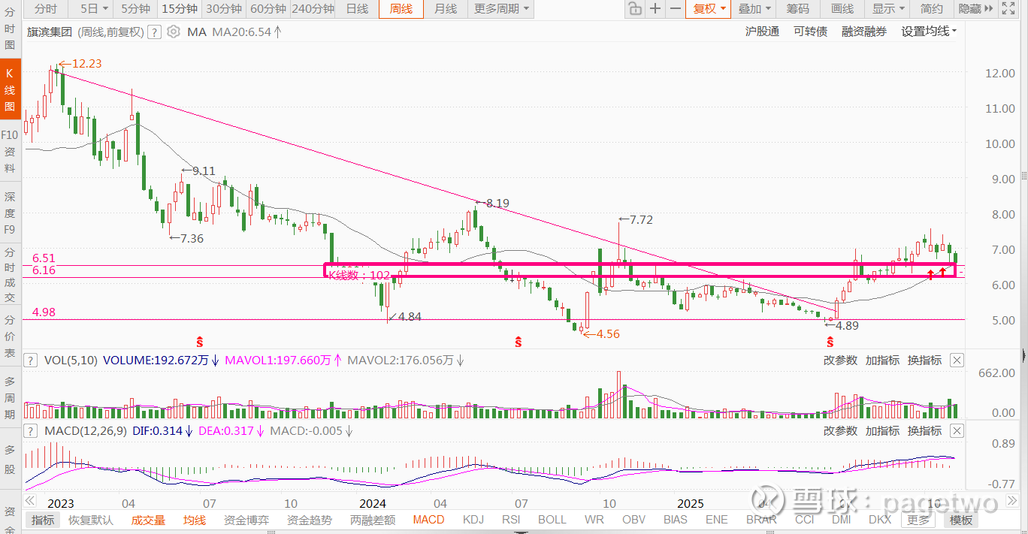Toggle the 筹码 chip distribution view

point(798,9)
